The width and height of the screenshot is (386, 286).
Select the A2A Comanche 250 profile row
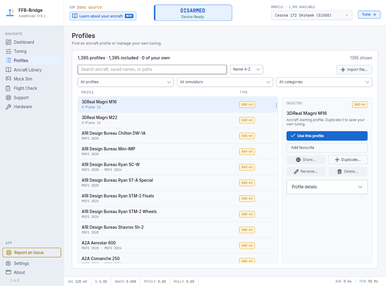pos(178,258)
